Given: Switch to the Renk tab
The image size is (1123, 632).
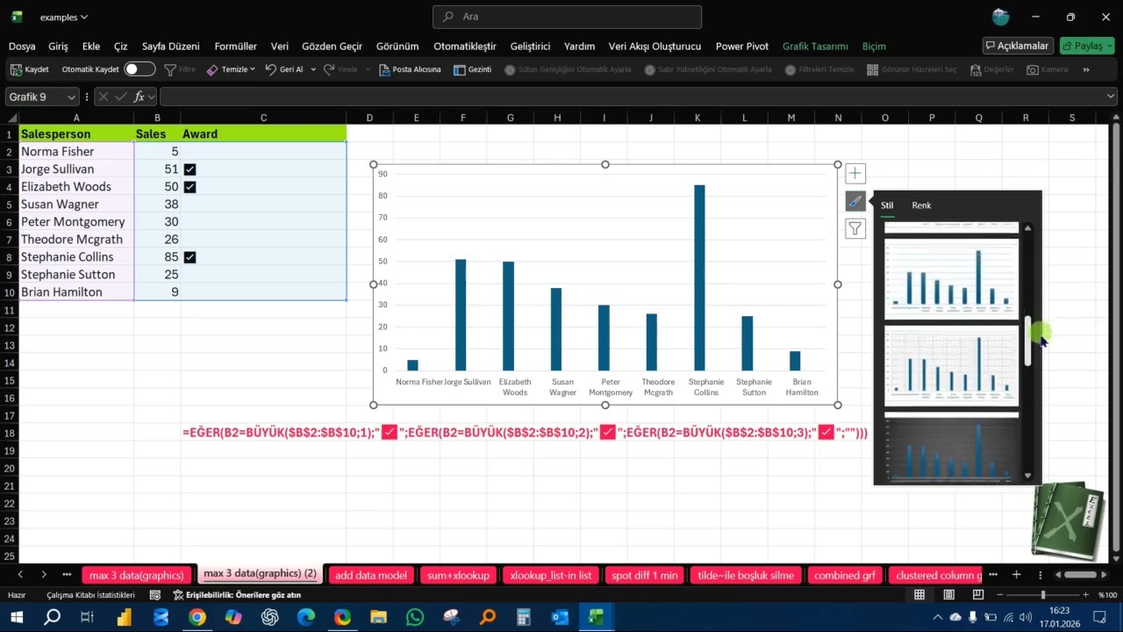Looking at the screenshot, I should coord(921,205).
